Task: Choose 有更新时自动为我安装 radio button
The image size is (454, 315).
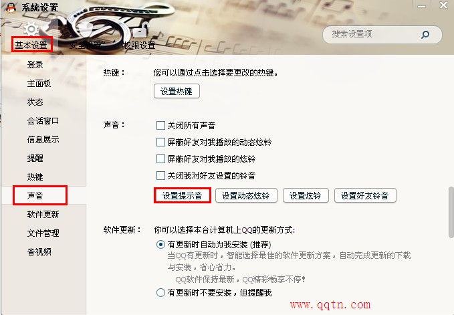Action: tap(160, 245)
